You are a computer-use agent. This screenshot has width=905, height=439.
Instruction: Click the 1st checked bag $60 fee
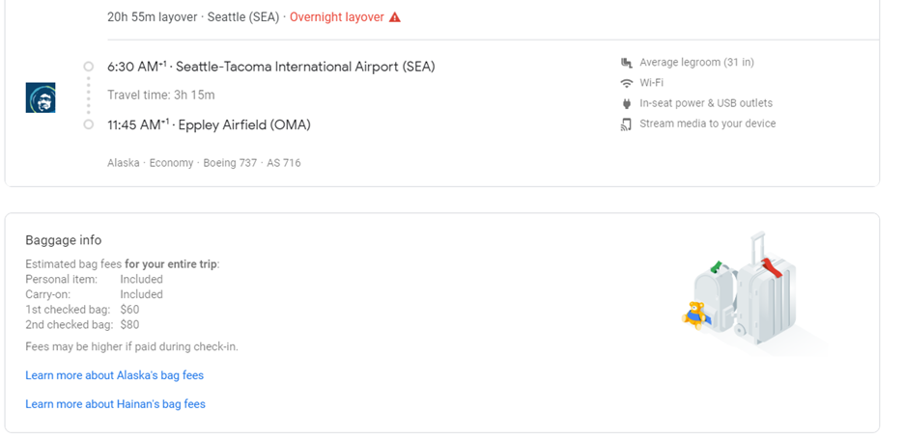[x=129, y=310]
